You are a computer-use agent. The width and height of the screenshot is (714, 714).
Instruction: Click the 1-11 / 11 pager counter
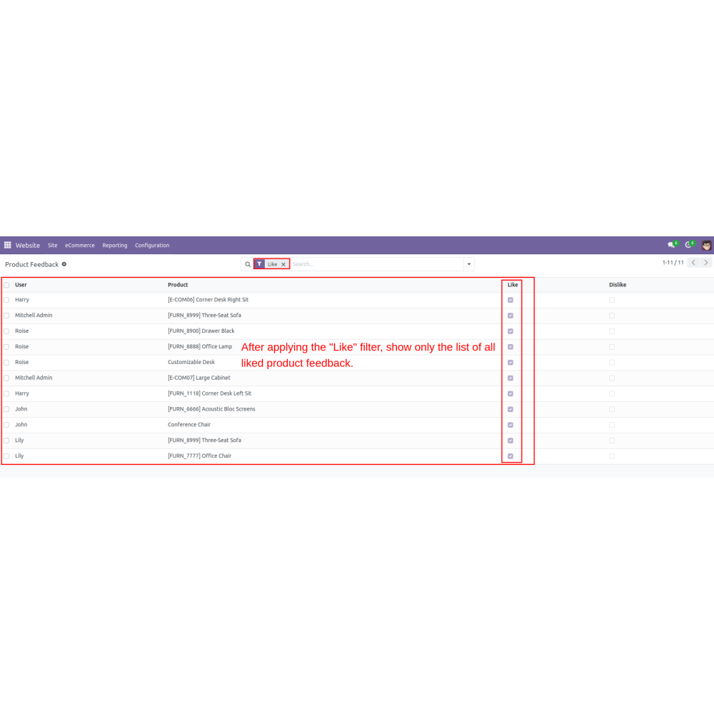(x=673, y=263)
